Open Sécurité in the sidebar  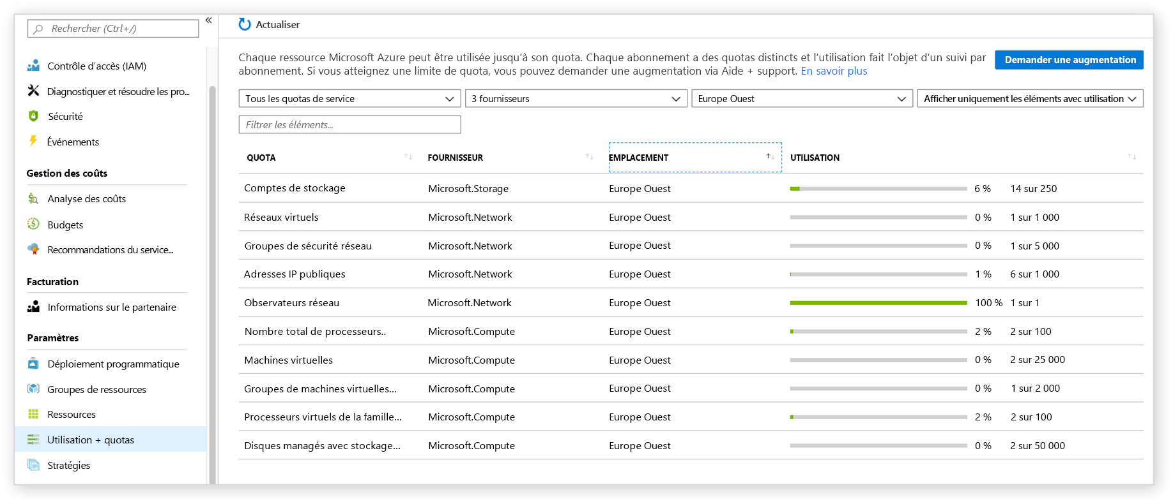[65, 116]
